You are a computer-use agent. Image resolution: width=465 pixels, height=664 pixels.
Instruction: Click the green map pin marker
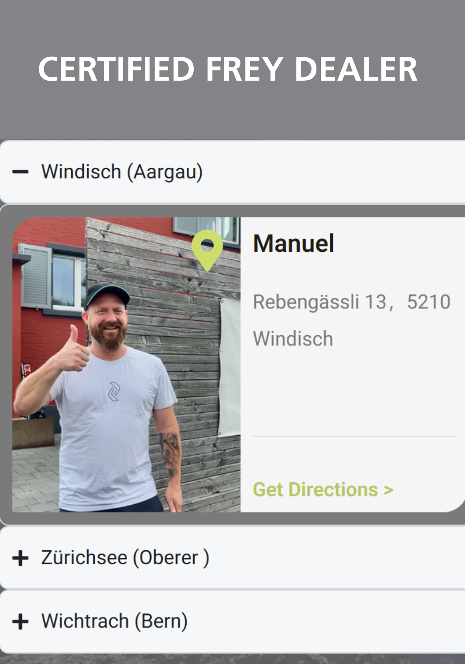[x=207, y=250]
